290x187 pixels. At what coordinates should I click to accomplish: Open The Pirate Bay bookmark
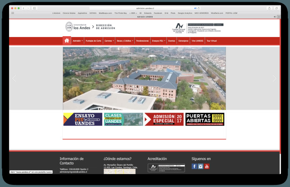tap(121, 13)
